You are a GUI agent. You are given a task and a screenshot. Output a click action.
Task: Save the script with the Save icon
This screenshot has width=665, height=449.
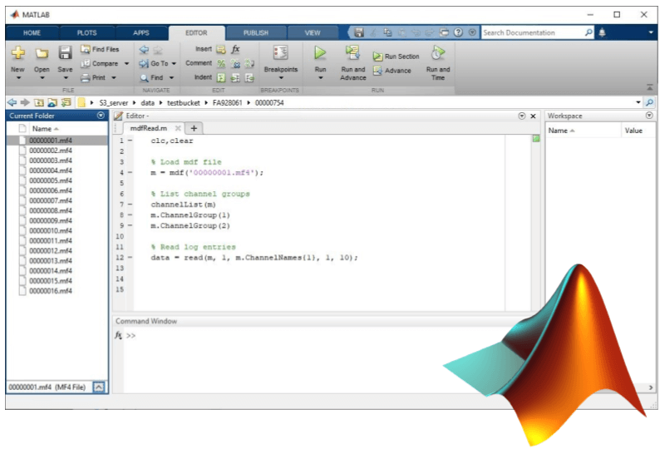(65, 53)
